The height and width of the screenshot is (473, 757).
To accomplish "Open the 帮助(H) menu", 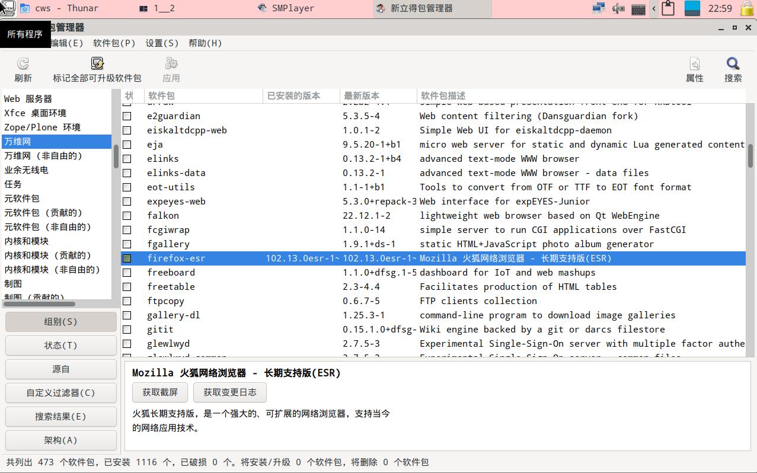I will pos(205,43).
